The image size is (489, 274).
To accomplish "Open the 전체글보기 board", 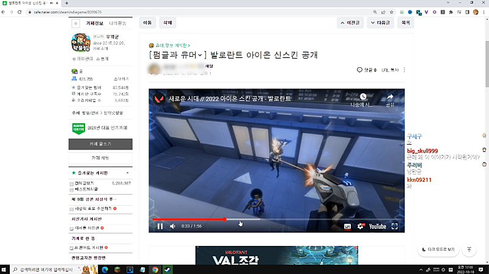I will 84,184.
